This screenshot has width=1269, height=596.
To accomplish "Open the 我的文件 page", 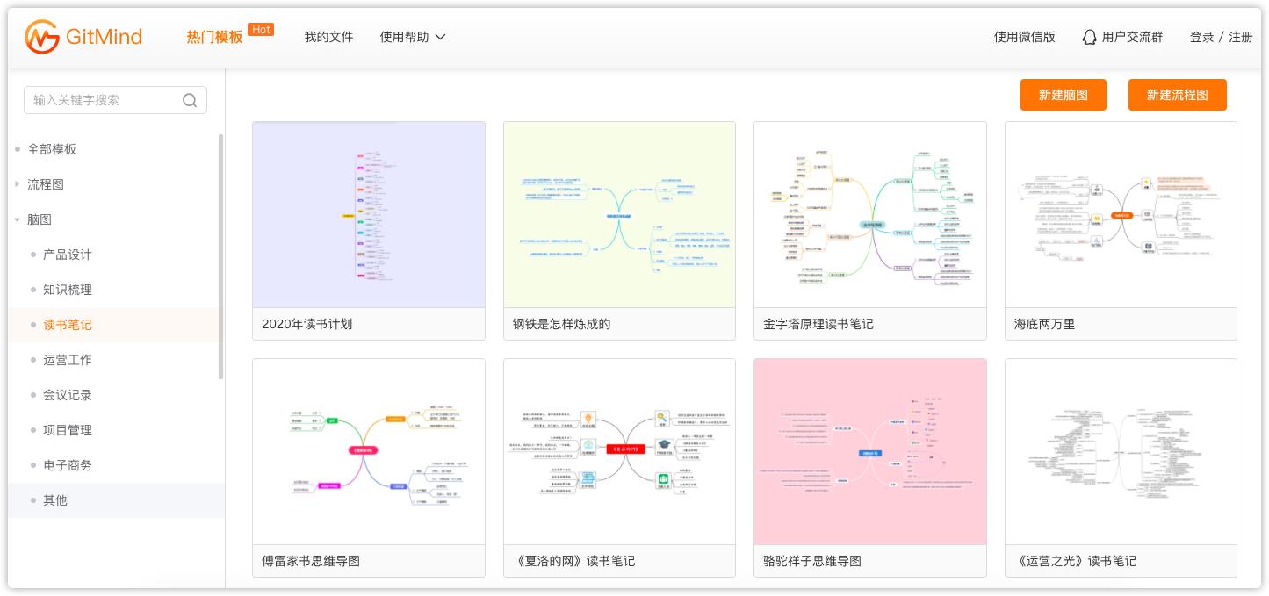I will [x=328, y=37].
